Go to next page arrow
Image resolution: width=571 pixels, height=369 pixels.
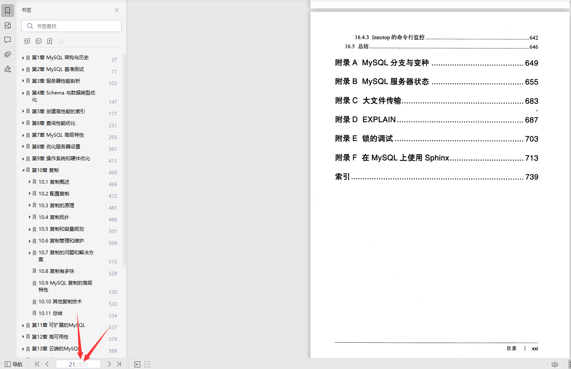coord(109,364)
